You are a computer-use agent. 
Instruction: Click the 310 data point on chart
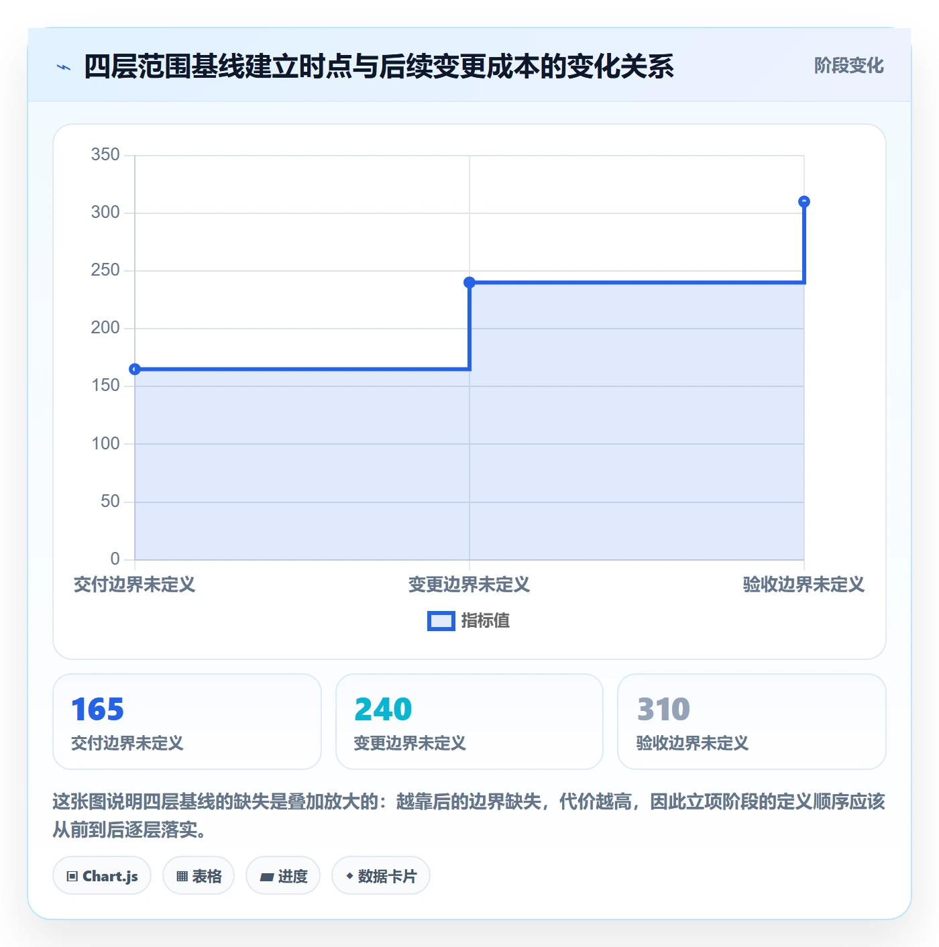[x=804, y=202]
